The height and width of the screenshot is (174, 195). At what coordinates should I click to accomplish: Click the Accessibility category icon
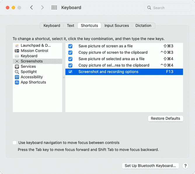[17, 77]
